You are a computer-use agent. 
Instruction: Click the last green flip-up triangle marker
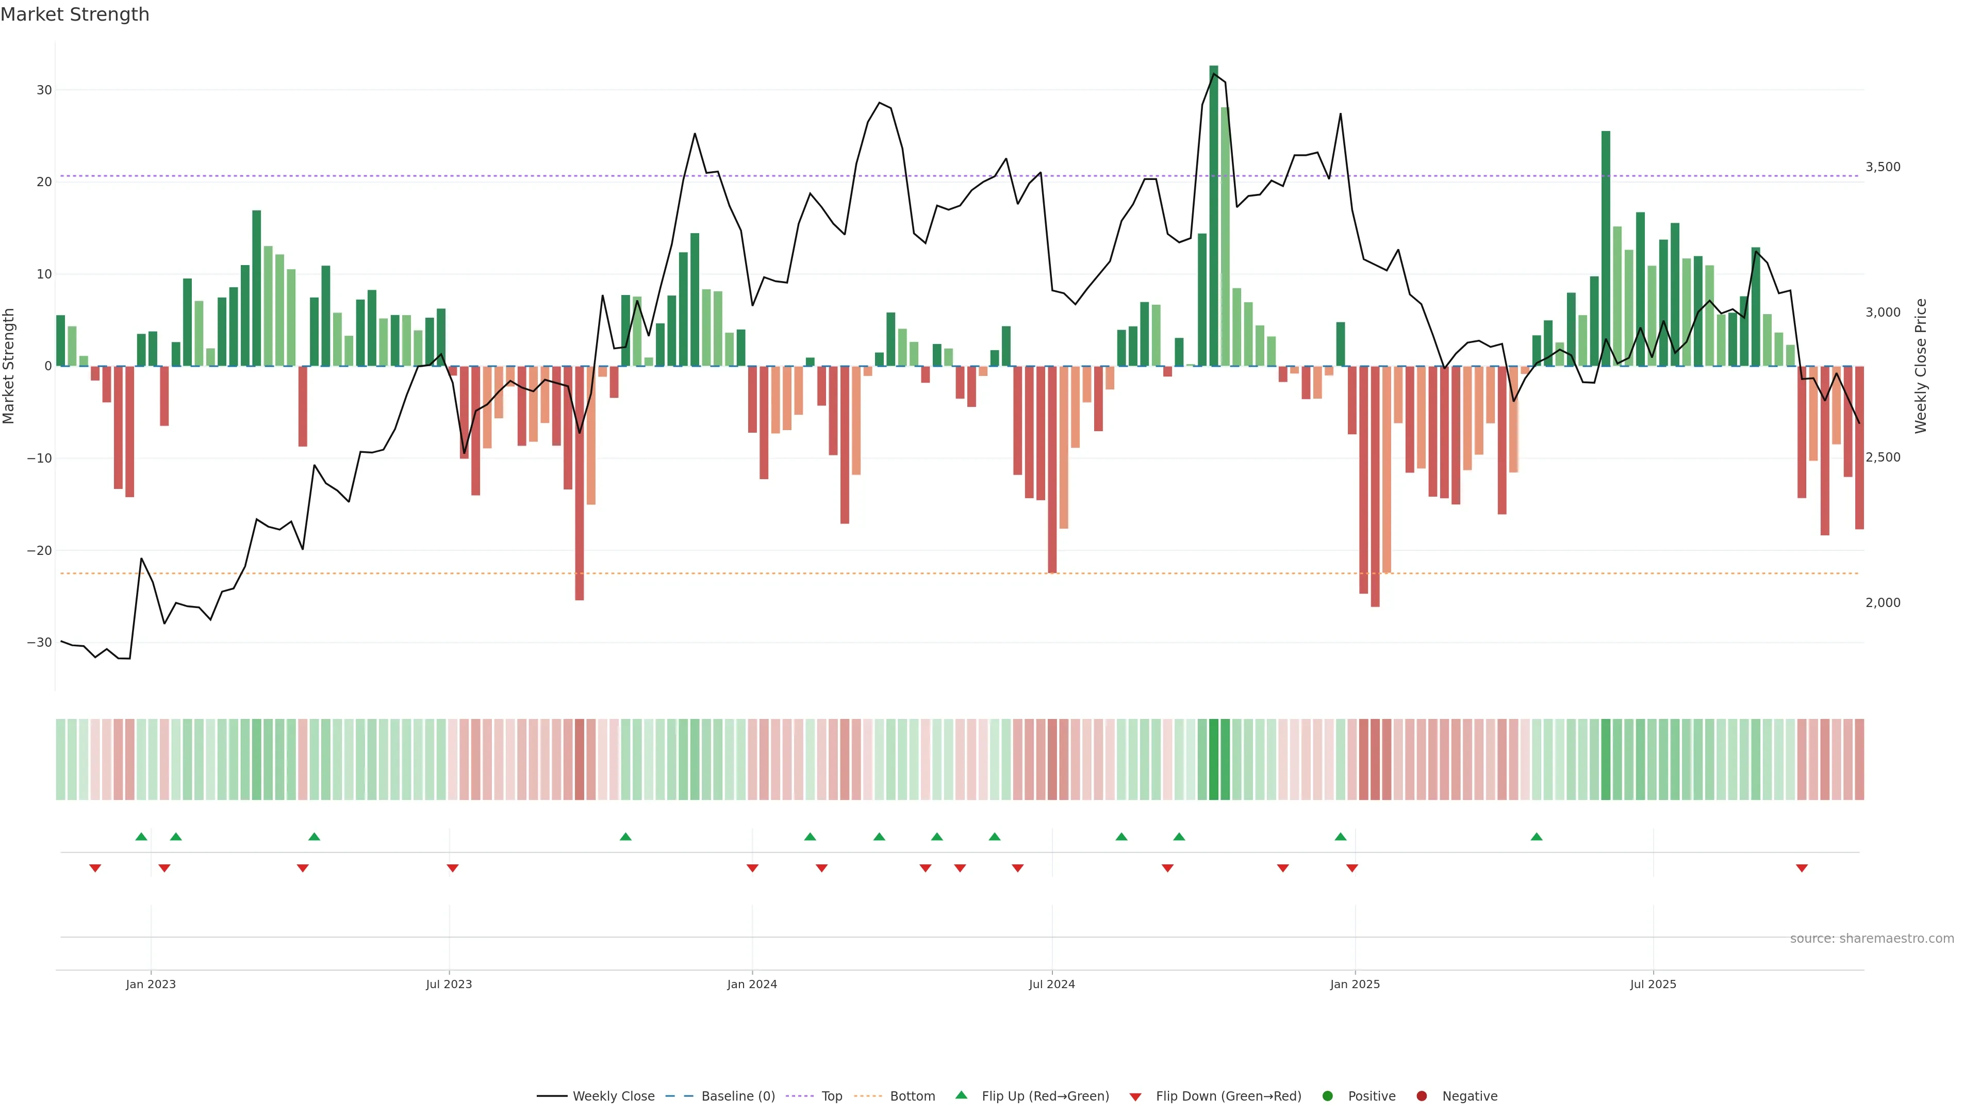tap(1537, 837)
